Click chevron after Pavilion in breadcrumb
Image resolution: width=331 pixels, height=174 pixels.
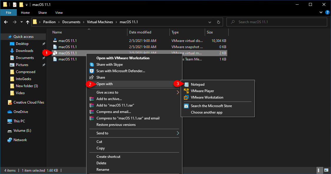[59, 22]
